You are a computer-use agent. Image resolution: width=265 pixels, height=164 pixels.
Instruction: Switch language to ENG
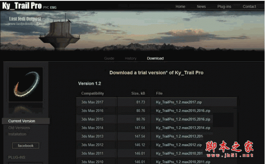point(53,8)
